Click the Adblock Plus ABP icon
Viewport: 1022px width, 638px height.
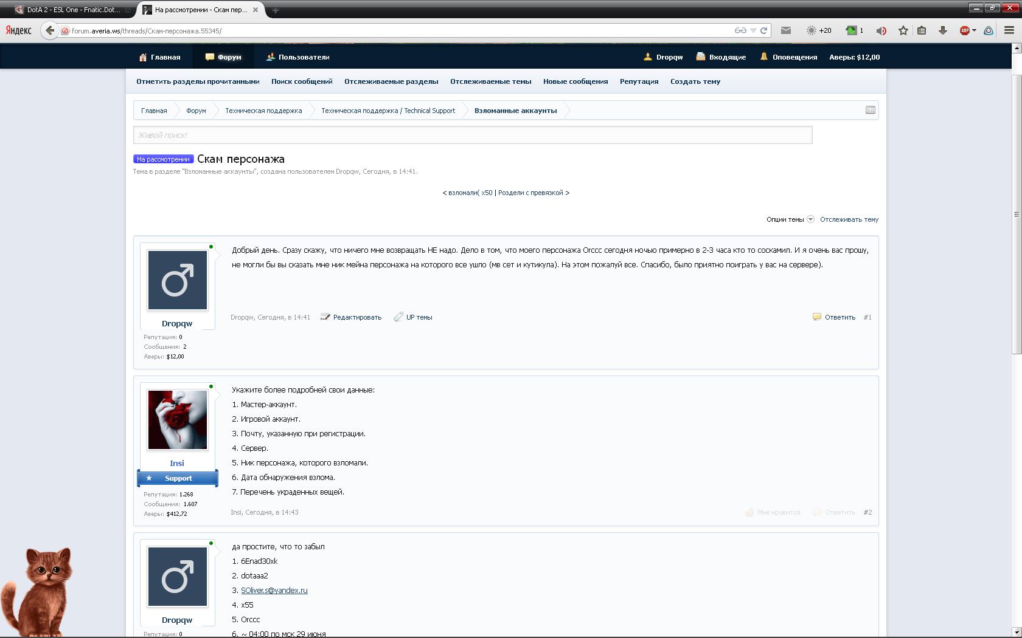964,30
